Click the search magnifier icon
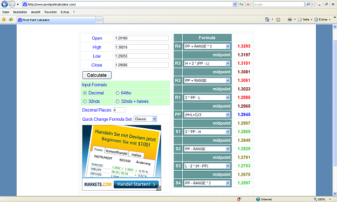 [x=308, y=4]
